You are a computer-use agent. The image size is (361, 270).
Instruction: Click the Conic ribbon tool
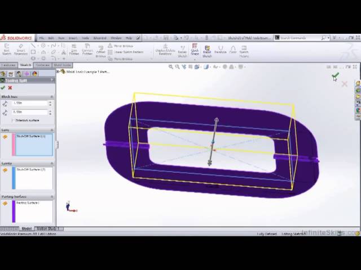pyautogui.click(x=233, y=49)
